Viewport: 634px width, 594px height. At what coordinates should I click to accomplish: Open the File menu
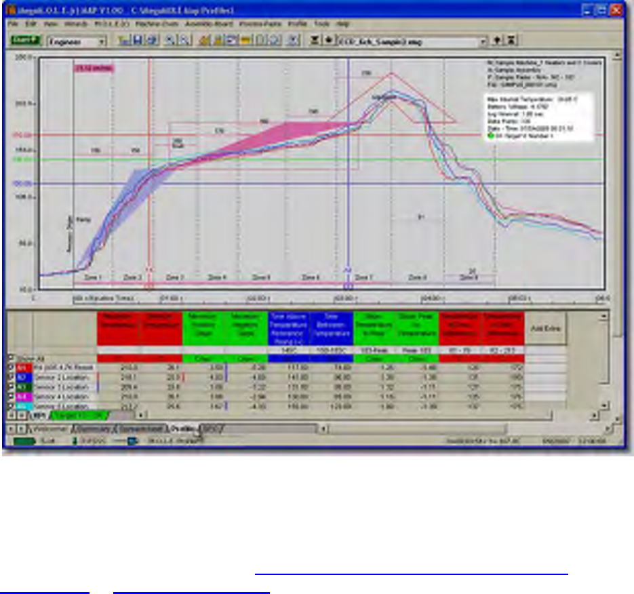pyautogui.click(x=14, y=24)
